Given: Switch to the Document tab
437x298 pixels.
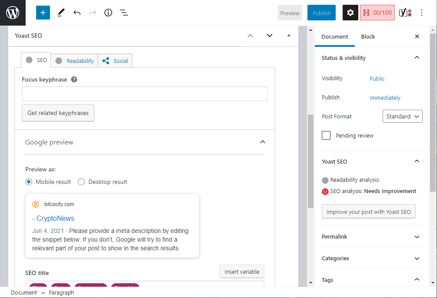Looking at the screenshot, I should (x=335, y=37).
